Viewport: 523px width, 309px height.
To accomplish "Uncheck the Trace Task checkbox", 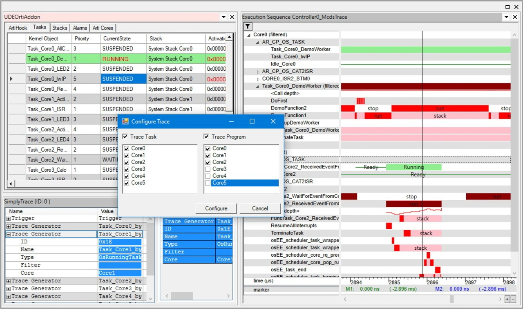I will (125, 137).
